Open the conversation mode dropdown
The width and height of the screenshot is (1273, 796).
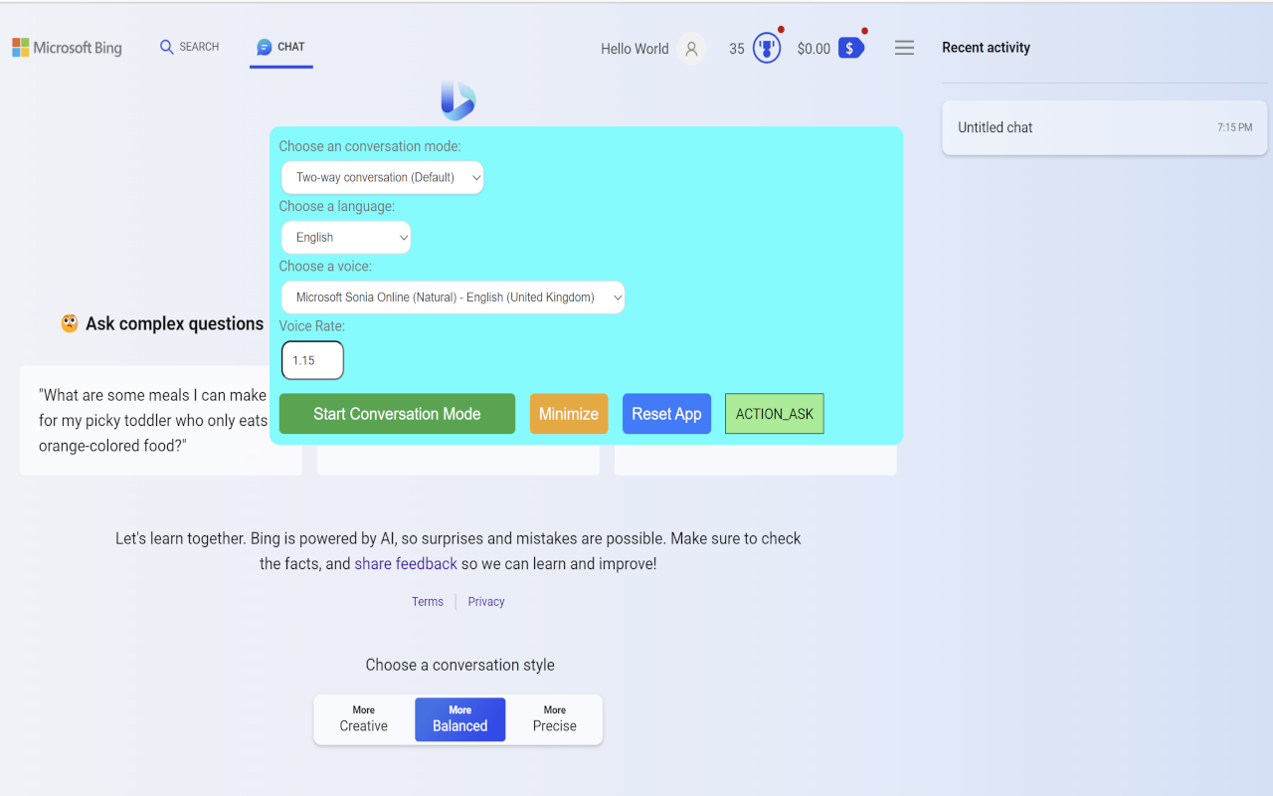pos(382,177)
